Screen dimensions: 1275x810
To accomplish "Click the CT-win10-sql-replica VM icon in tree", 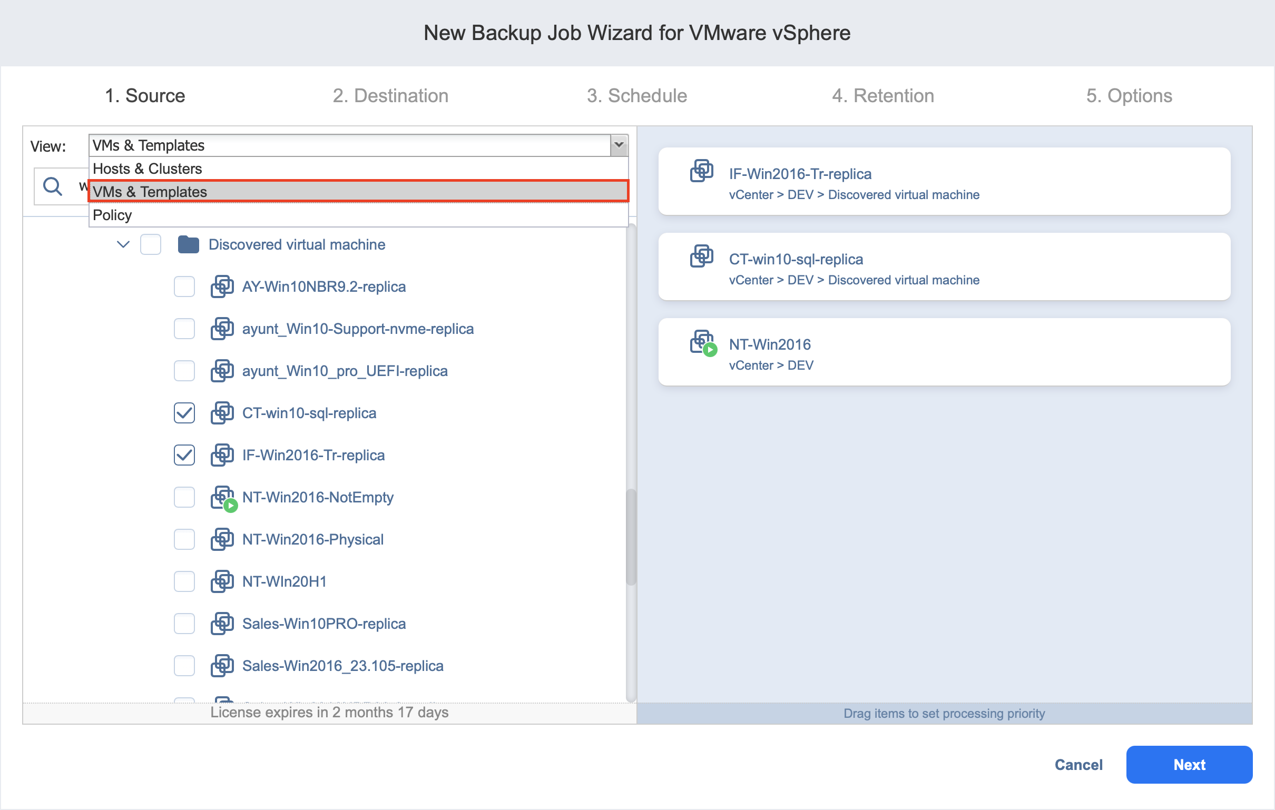I will click(x=222, y=413).
